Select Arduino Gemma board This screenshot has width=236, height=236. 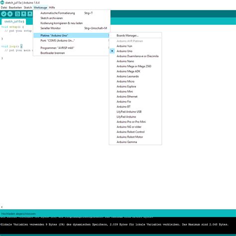click(x=135, y=142)
